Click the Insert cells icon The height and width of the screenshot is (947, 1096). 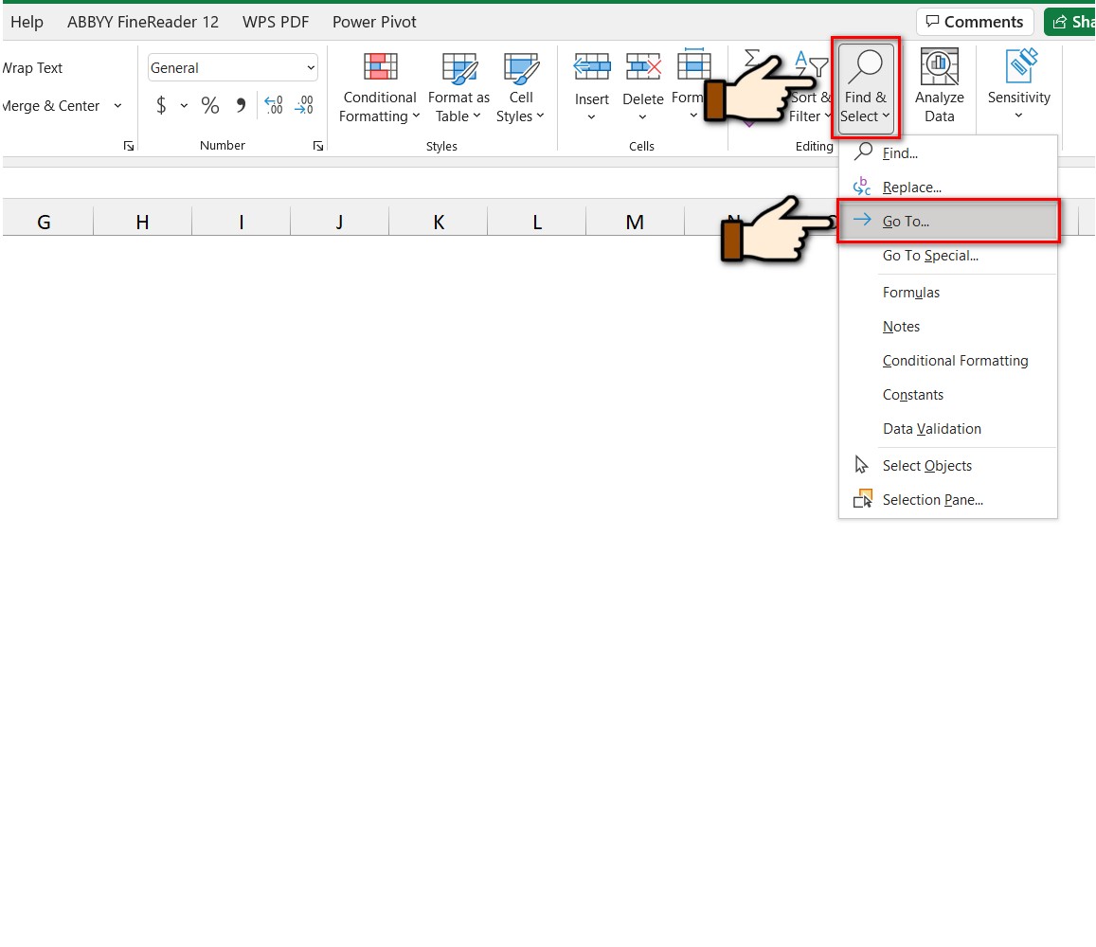(x=592, y=68)
